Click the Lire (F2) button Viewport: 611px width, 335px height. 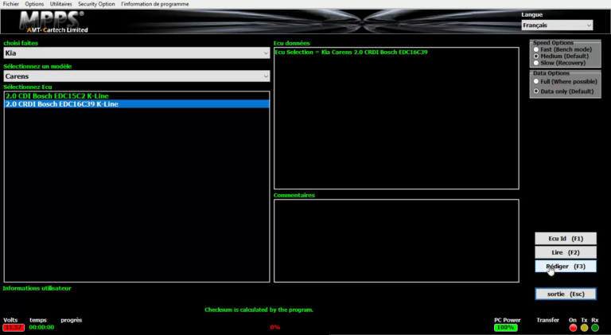(566, 252)
